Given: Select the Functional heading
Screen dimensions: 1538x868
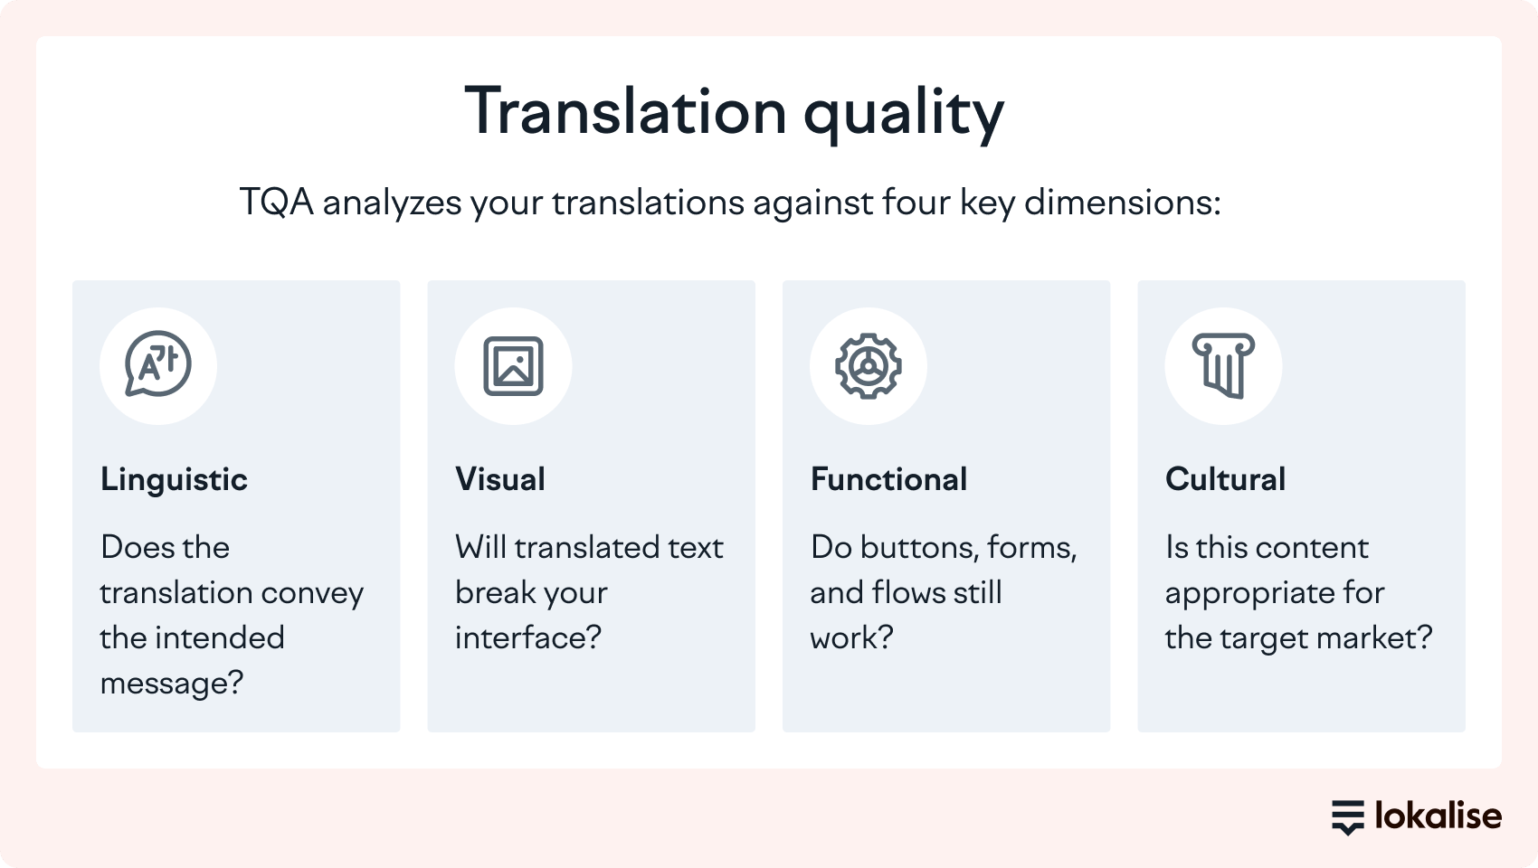Looking at the screenshot, I should [888, 479].
